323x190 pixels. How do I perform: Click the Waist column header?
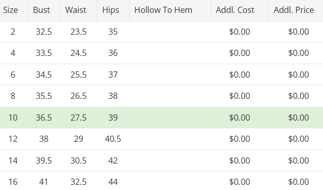(x=76, y=10)
